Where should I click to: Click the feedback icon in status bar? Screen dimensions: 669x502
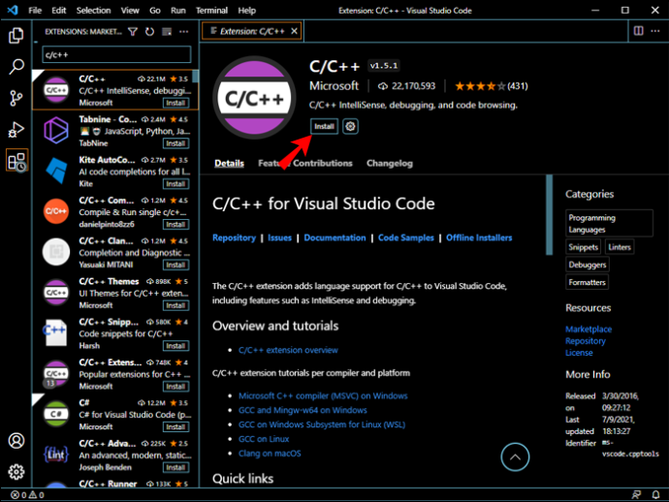point(636,495)
